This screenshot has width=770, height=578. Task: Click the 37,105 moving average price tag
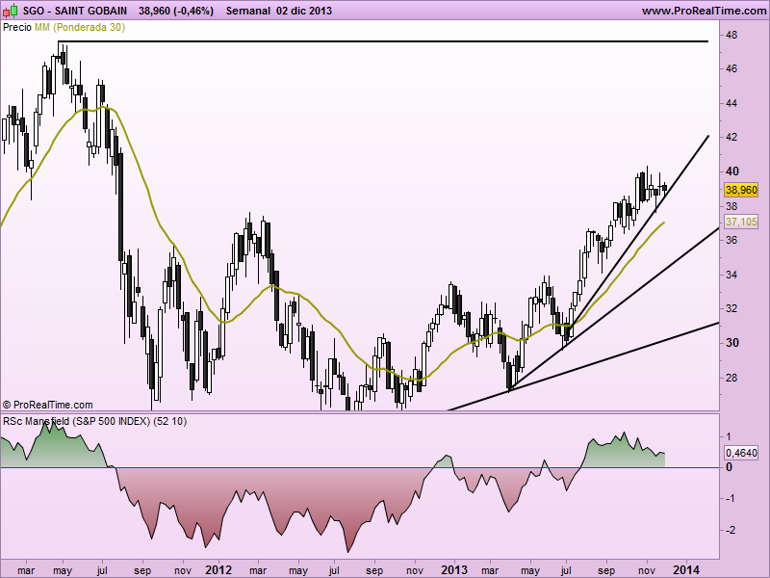click(741, 222)
